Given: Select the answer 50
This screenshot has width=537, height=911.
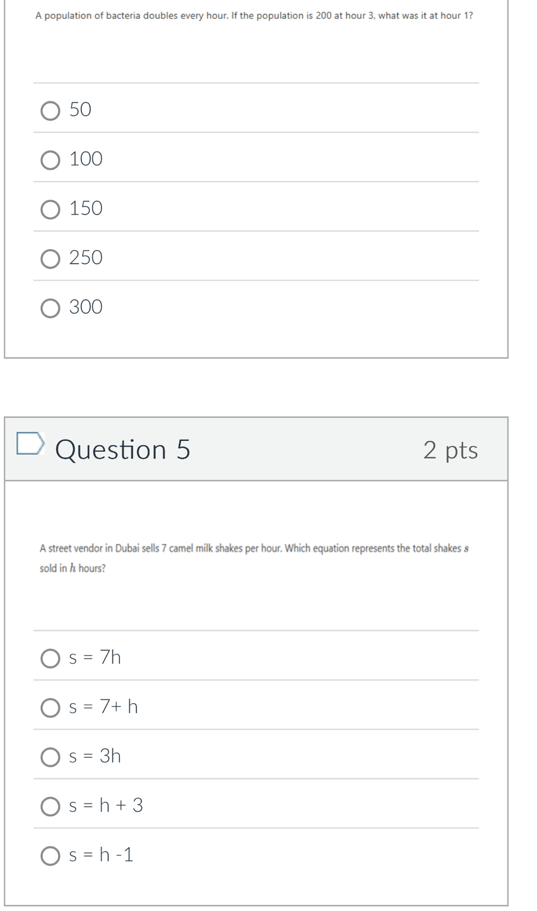Looking at the screenshot, I should point(50,111).
